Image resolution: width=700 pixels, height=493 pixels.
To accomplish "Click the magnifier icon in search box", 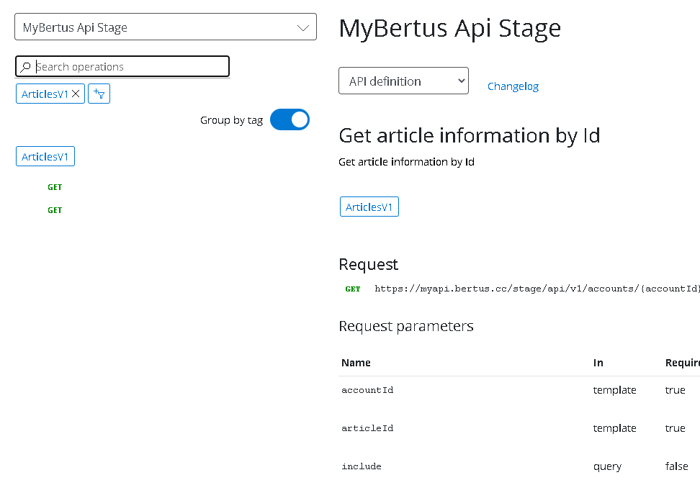I will point(26,67).
